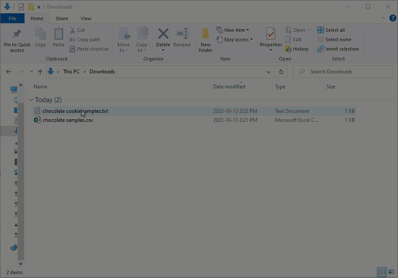Refresh the Downloads folder view

pos(281,72)
